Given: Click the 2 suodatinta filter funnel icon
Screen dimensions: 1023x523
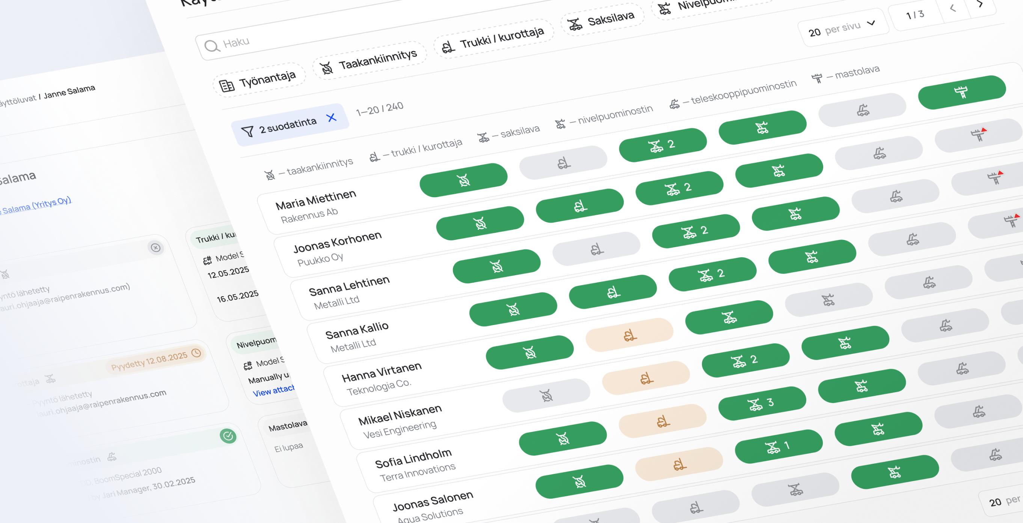Looking at the screenshot, I should (247, 132).
